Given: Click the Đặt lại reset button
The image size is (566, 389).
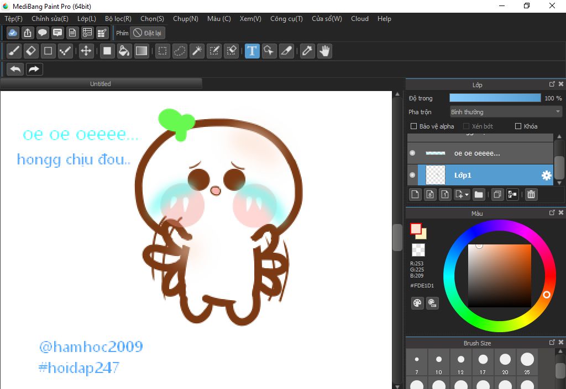Looking at the screenshot, I should [148, 33].
